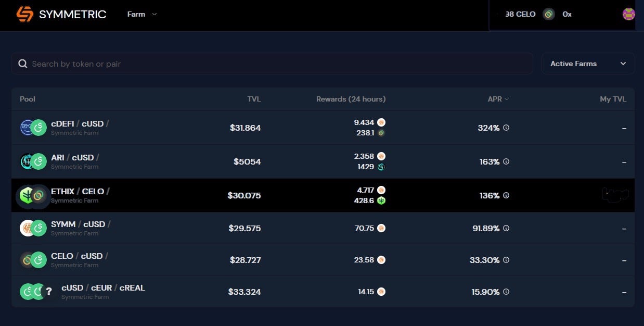Viewport: 644px width, 326px height.
Task: Click the question mark token icon
Action: pos(49,292)
